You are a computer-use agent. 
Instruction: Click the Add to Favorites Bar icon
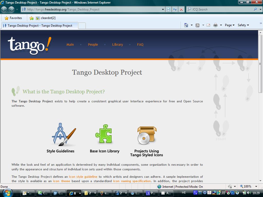tap(31, 18)
